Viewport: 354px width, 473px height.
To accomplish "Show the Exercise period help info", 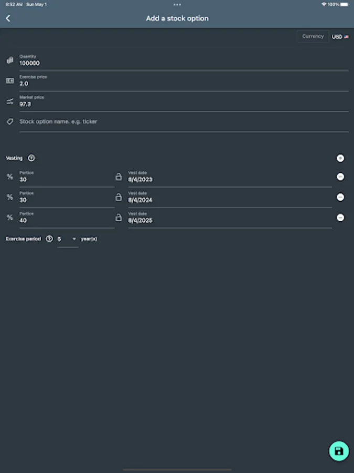I will tap(49, 239).
